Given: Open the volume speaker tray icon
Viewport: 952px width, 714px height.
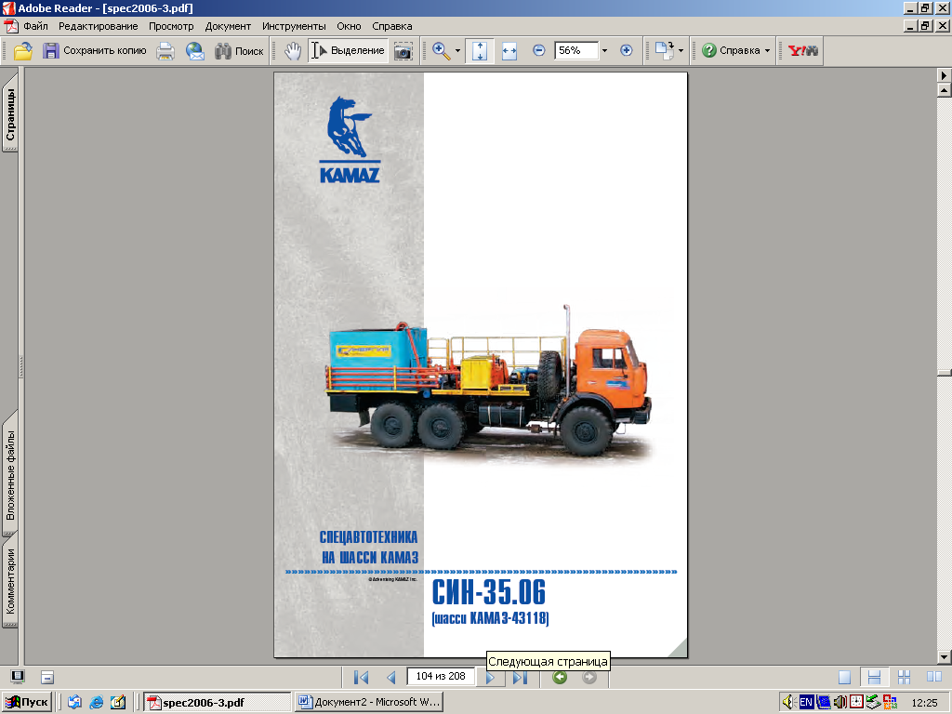Looking at the screenshot, I should coord(788,702).
